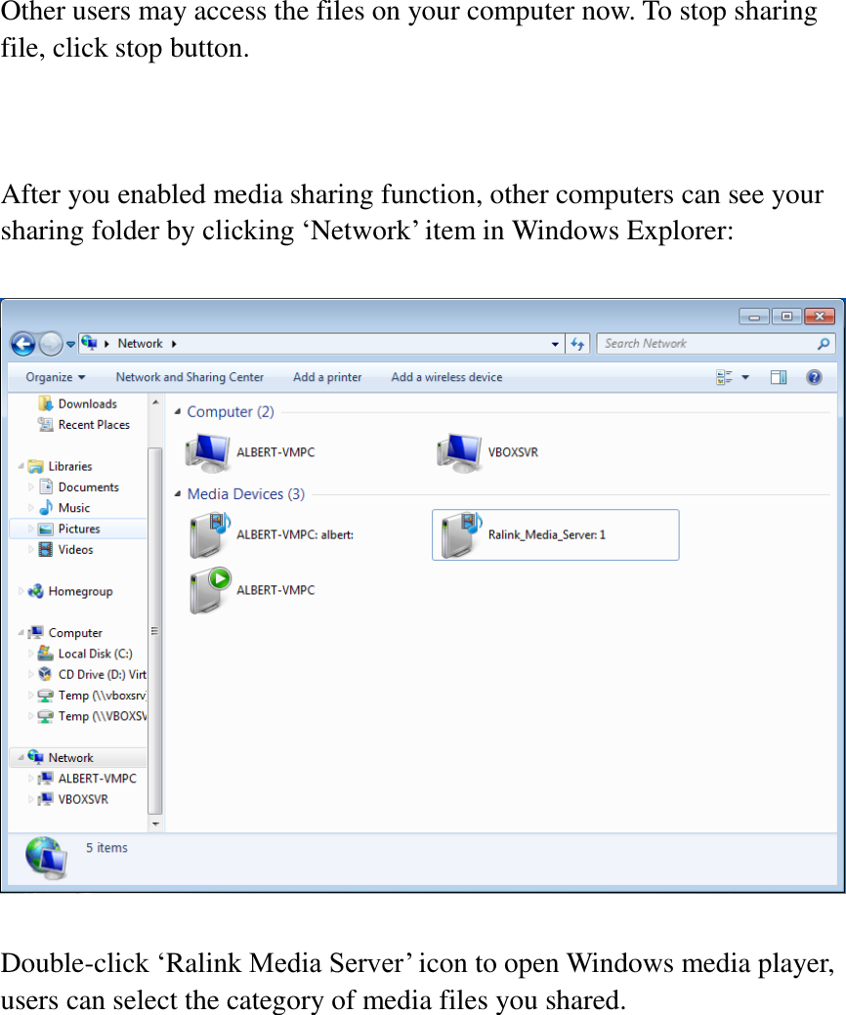Select Libraries in the navigation pane
846x1015 pixels.
coord(61,466)
